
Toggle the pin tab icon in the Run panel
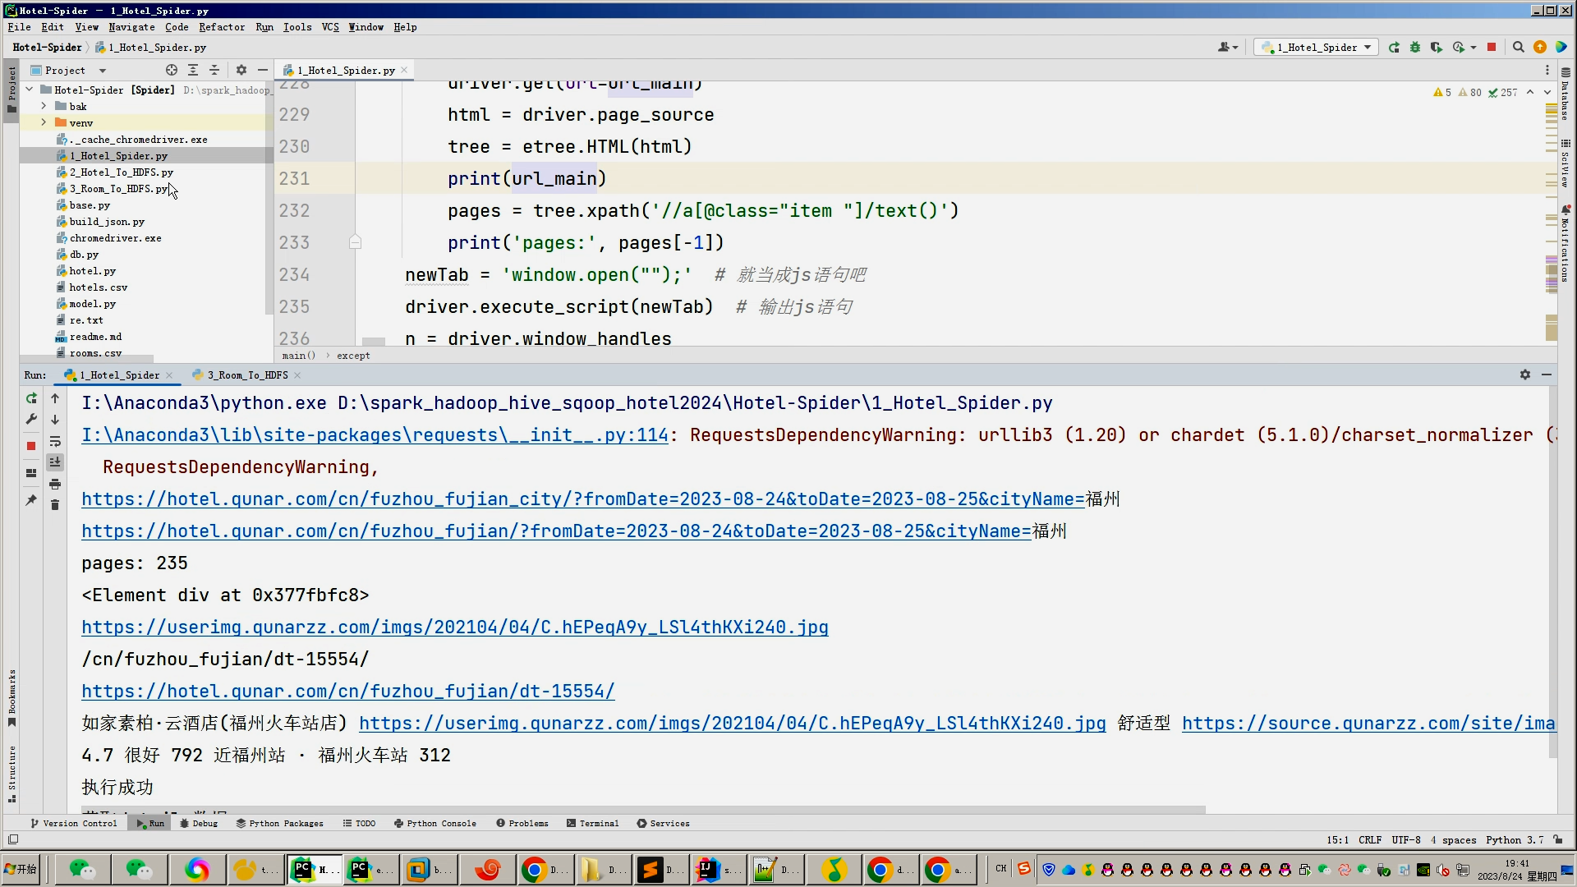[31, 499]
